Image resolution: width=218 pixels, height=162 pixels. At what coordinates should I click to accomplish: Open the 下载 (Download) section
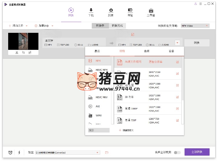(91, 12)
